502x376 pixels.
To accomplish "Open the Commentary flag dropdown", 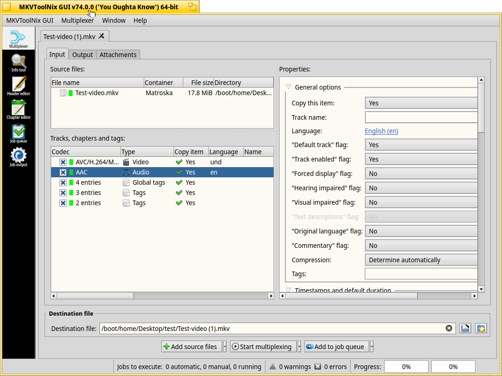I will [x=421, y=246].
